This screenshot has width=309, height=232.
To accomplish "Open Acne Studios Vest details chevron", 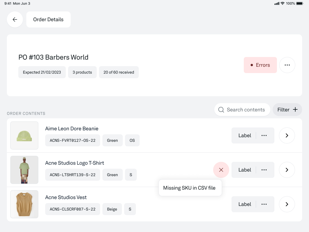I will pyautogui.click(x=287, y=204).
